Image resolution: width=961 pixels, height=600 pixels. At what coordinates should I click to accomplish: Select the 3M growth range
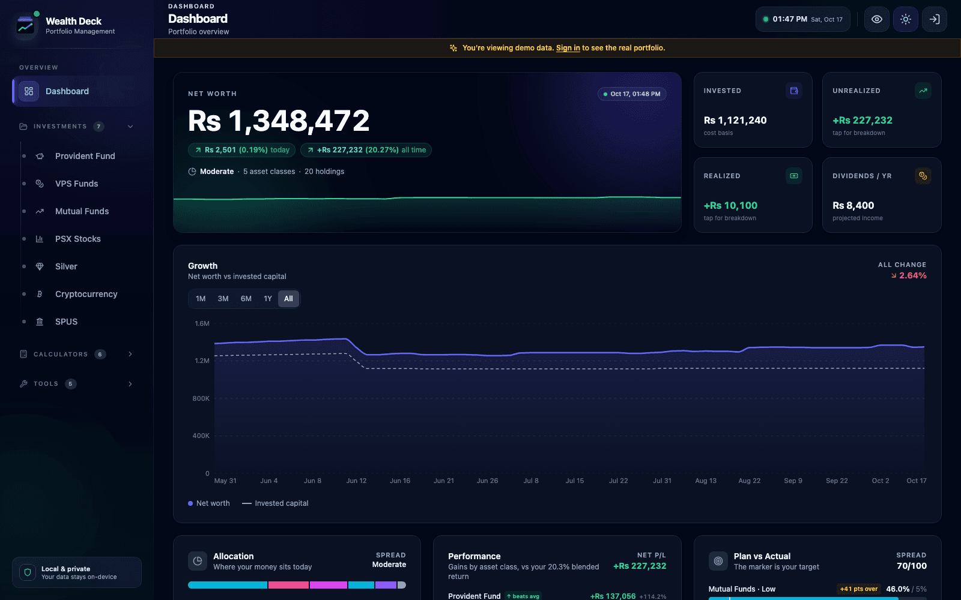[x=223, y=299]
